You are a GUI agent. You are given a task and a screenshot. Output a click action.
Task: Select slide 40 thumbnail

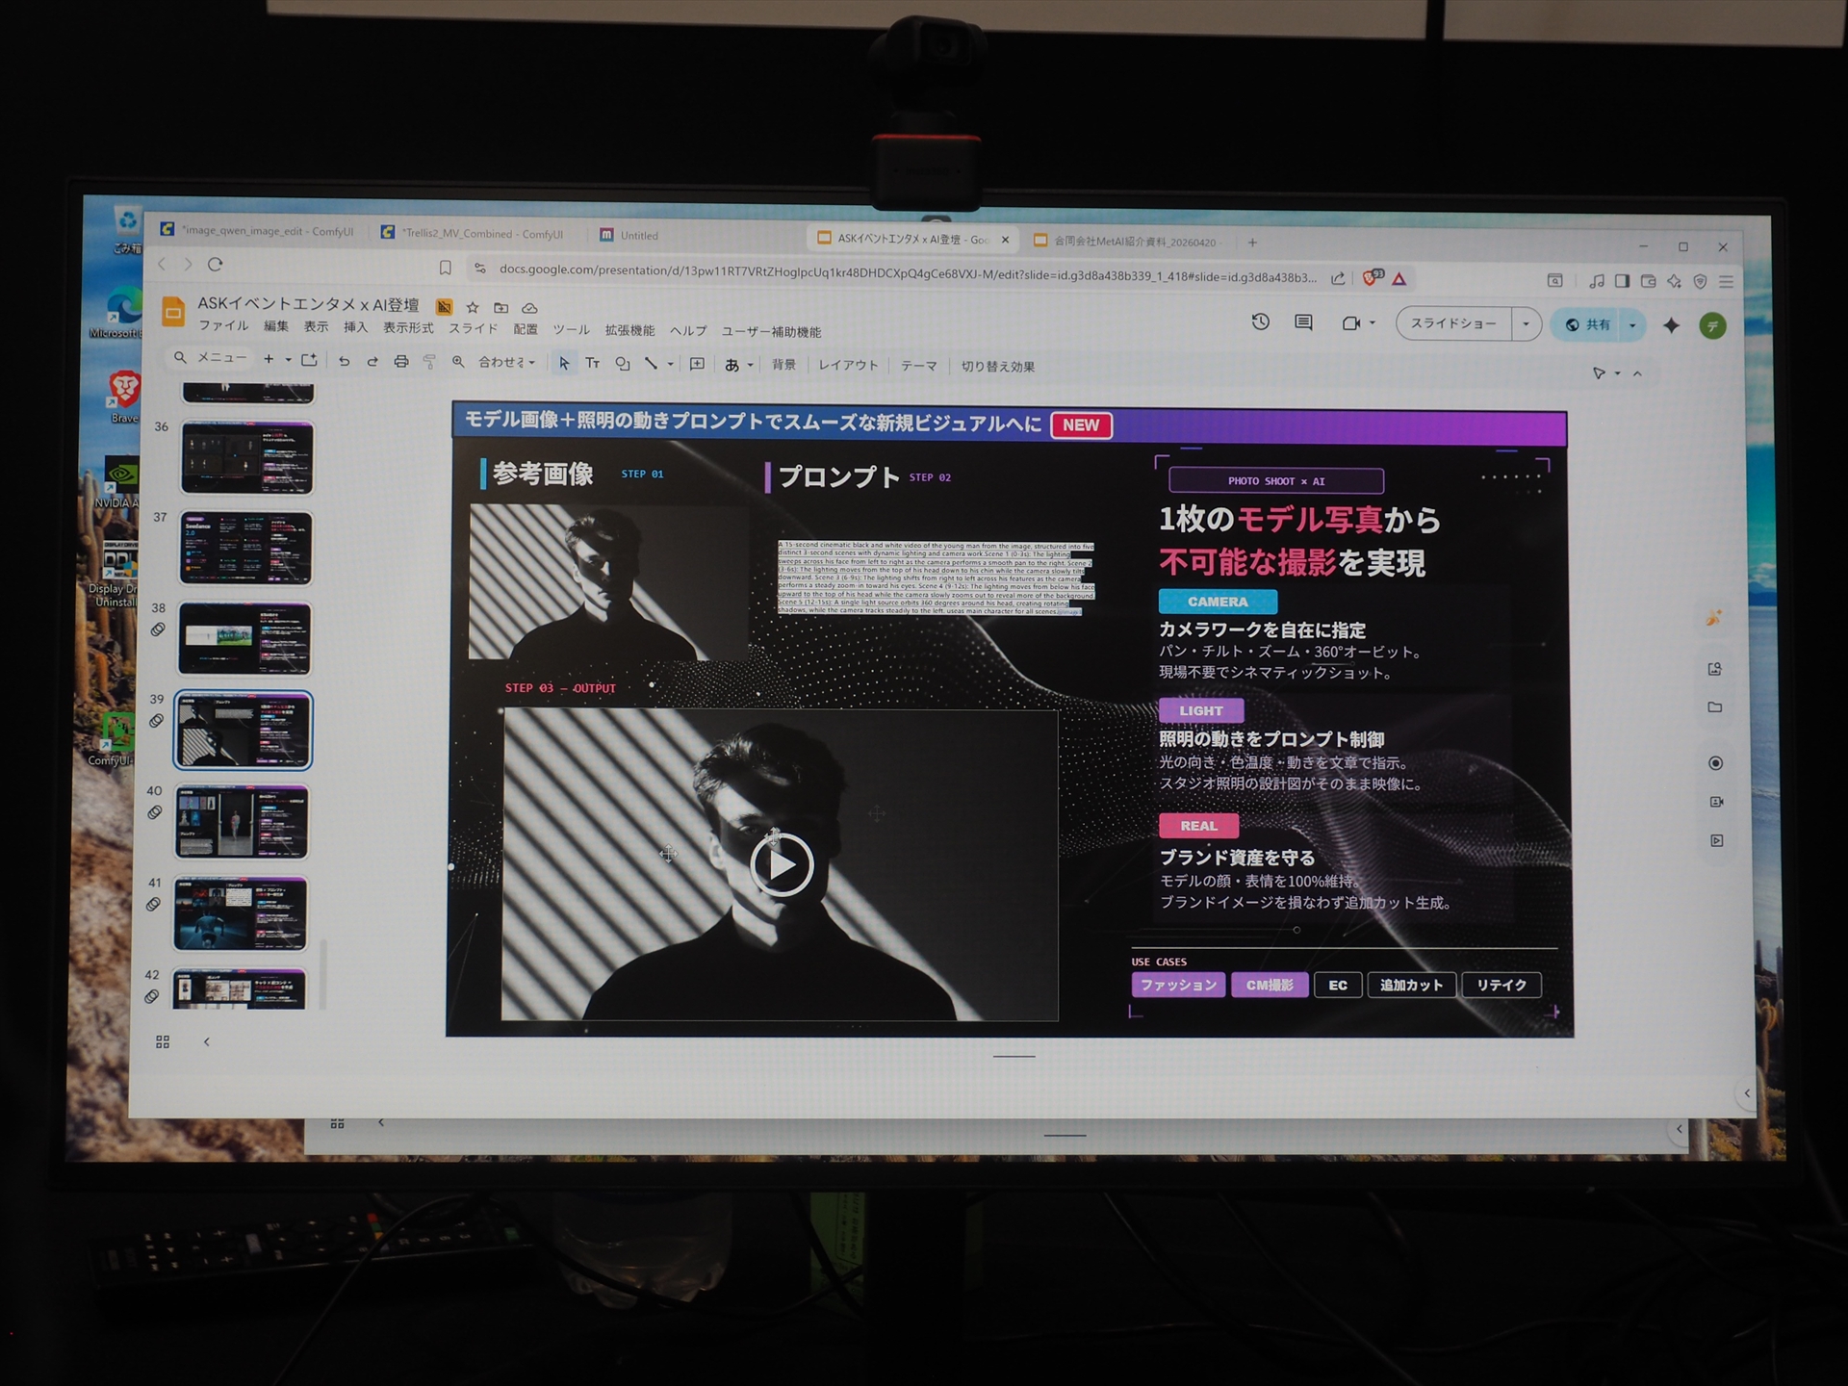[x=242, y=821]
